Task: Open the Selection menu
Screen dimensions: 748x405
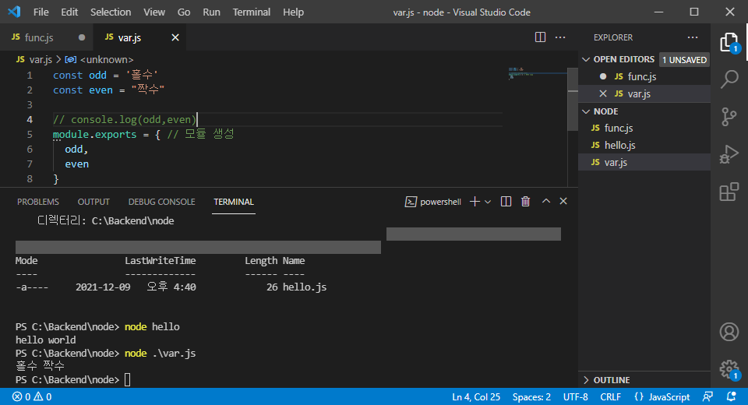Action: coord(111,12)
